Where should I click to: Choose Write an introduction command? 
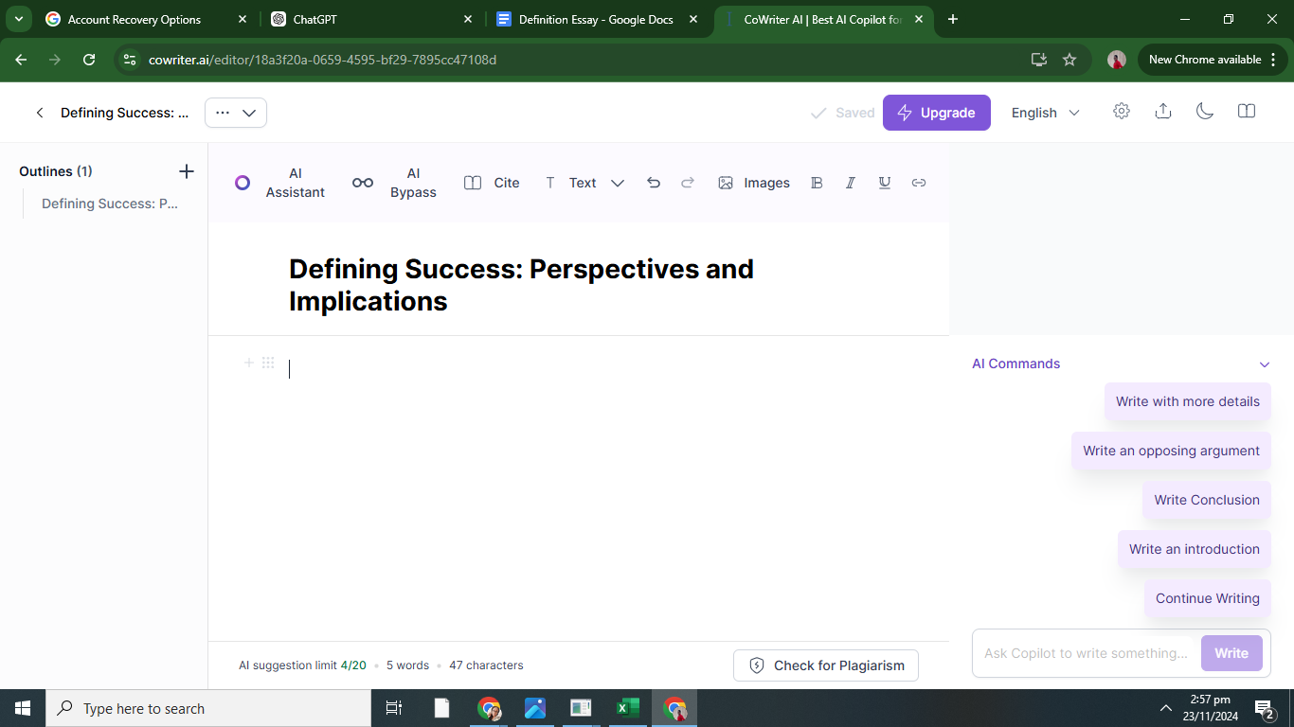point(1195,549)
